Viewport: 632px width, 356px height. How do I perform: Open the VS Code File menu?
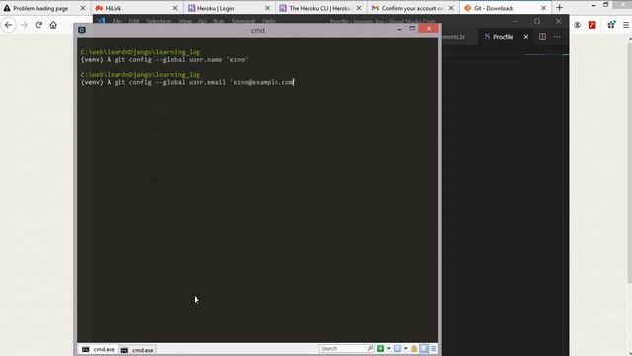[x=117, y=21]
